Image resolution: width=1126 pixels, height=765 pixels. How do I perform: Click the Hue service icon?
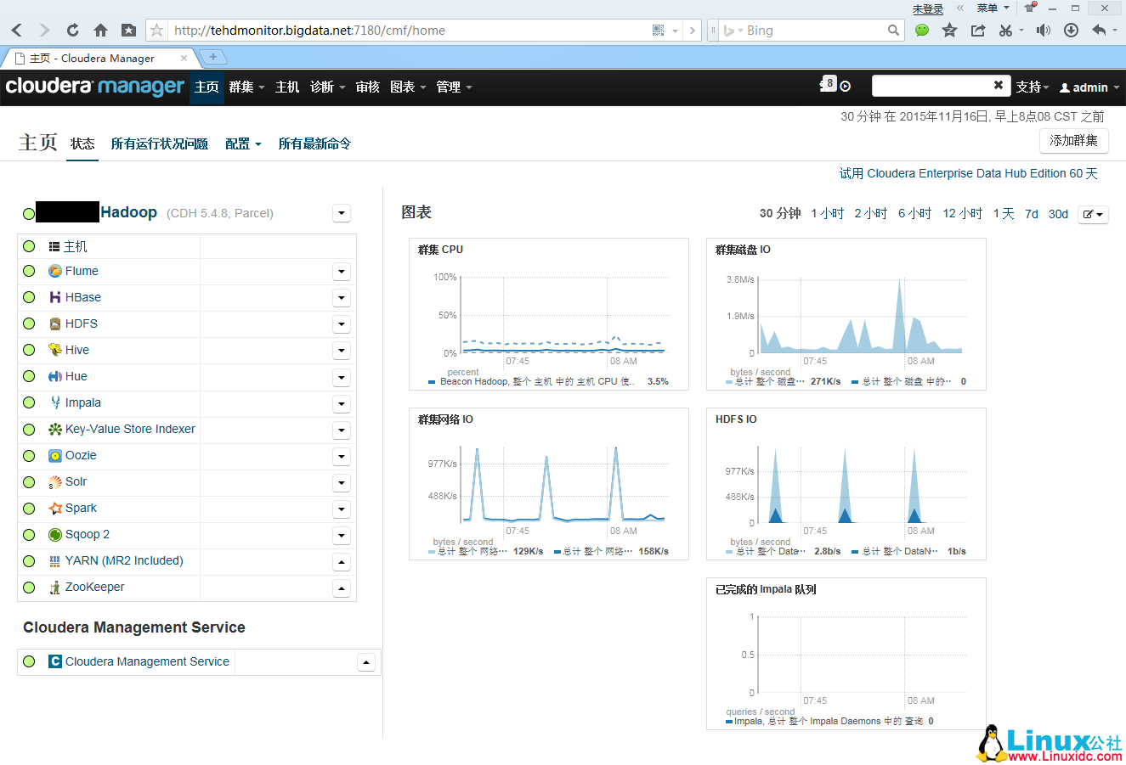pos(53,376)
